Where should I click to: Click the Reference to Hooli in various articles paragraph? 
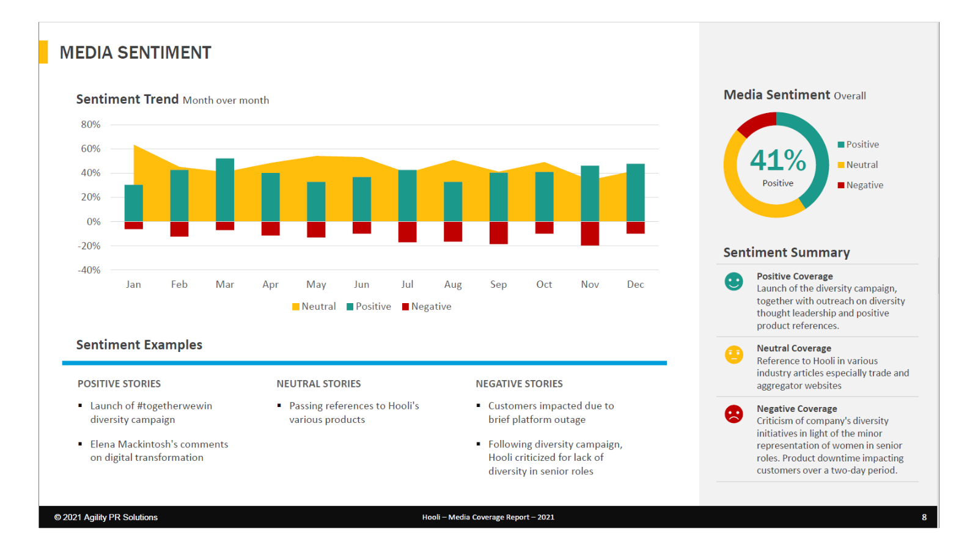(833, 373)
